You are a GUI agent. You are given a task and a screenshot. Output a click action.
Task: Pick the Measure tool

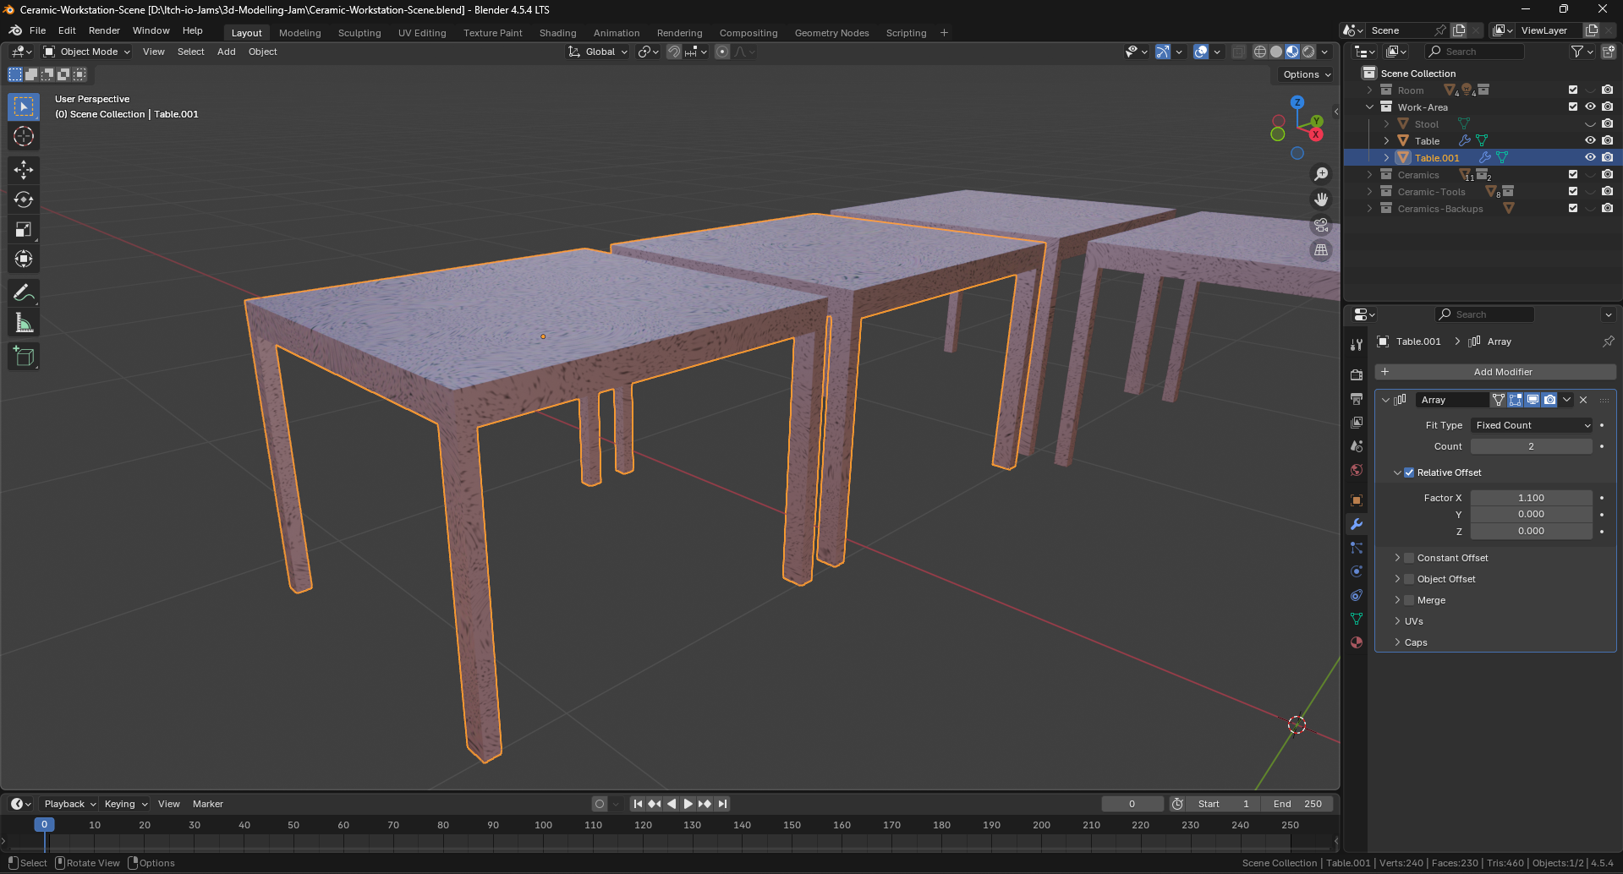click(24, 324)
